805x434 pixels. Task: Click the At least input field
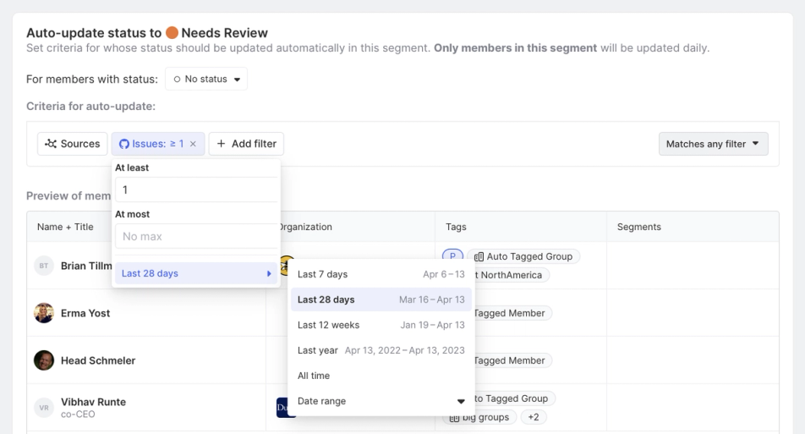pos(196,190)
